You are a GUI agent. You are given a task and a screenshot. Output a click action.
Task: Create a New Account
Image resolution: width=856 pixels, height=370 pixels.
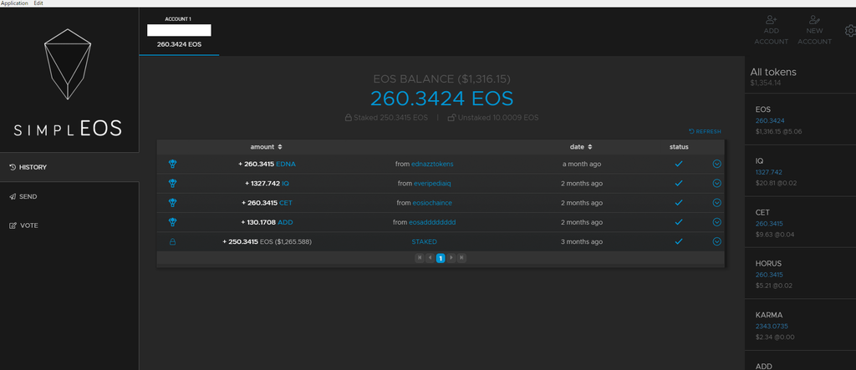(x=814, y=30)
